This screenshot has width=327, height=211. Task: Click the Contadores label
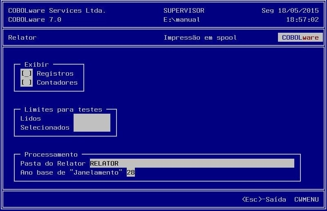57,83
